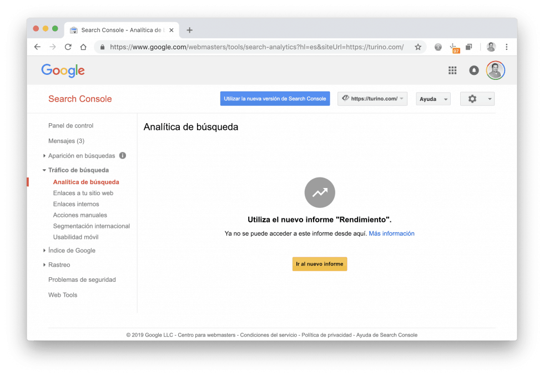Reload the page
Viewport: 544px width, 376px height.
pyautogui.click(x=68, y=47)
